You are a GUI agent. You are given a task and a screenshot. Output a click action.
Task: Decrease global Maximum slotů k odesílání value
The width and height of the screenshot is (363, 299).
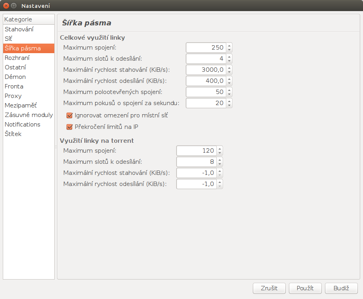[229, 61]
